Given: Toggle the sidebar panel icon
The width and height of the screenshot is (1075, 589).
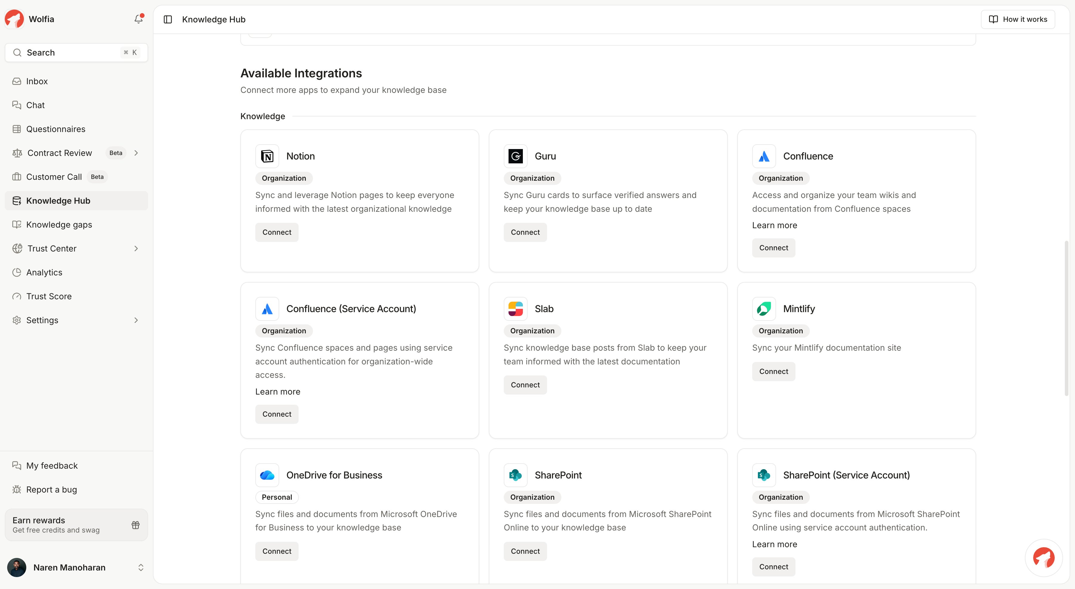Looking at the screenshot, I should pyautogui.click(x=168, y=19).
